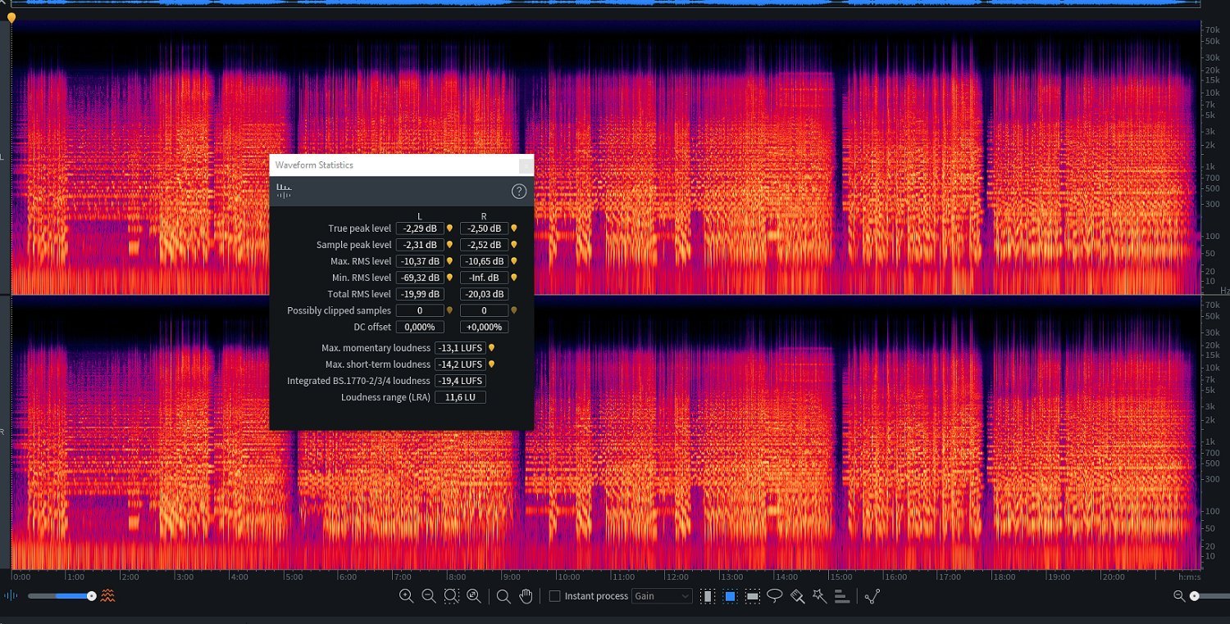This screenshot has height=624, width=1230.
Task: Jump to left channel true peak marker
Action: click(449, 228)
